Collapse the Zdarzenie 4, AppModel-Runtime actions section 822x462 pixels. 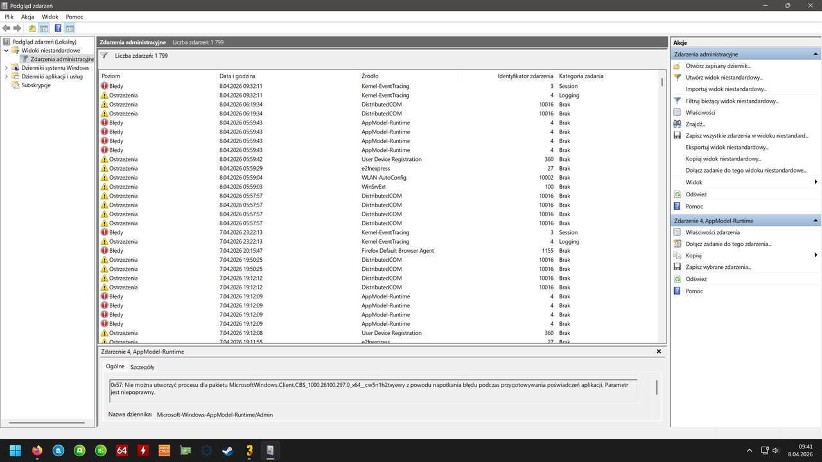tap(816, 221)
